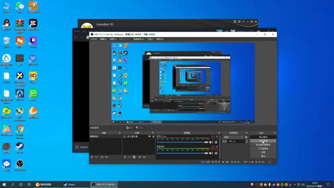Open source Properties button above docks
Viewport: 334px width, 188px height.
[129, 128]
